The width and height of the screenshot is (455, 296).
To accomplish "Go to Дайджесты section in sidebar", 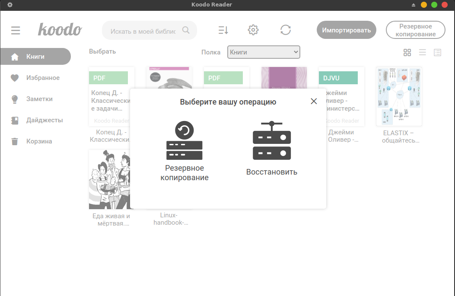I will [x=44, y=120].
